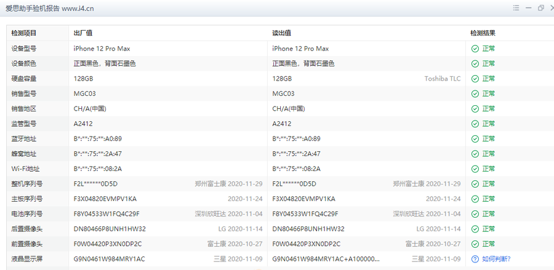Click read-side 三星 2020-11-09 note
Screen dimensions: 554x270
436,259
